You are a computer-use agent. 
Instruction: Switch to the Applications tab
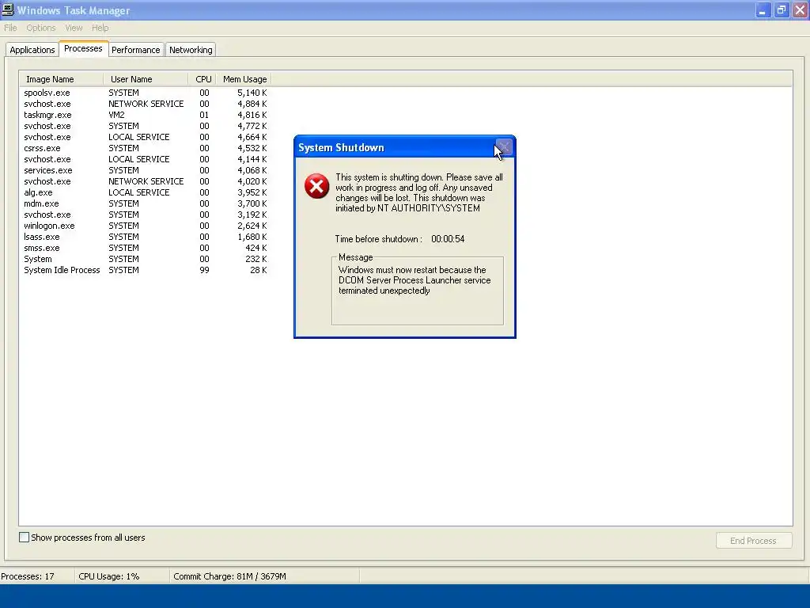32,50
